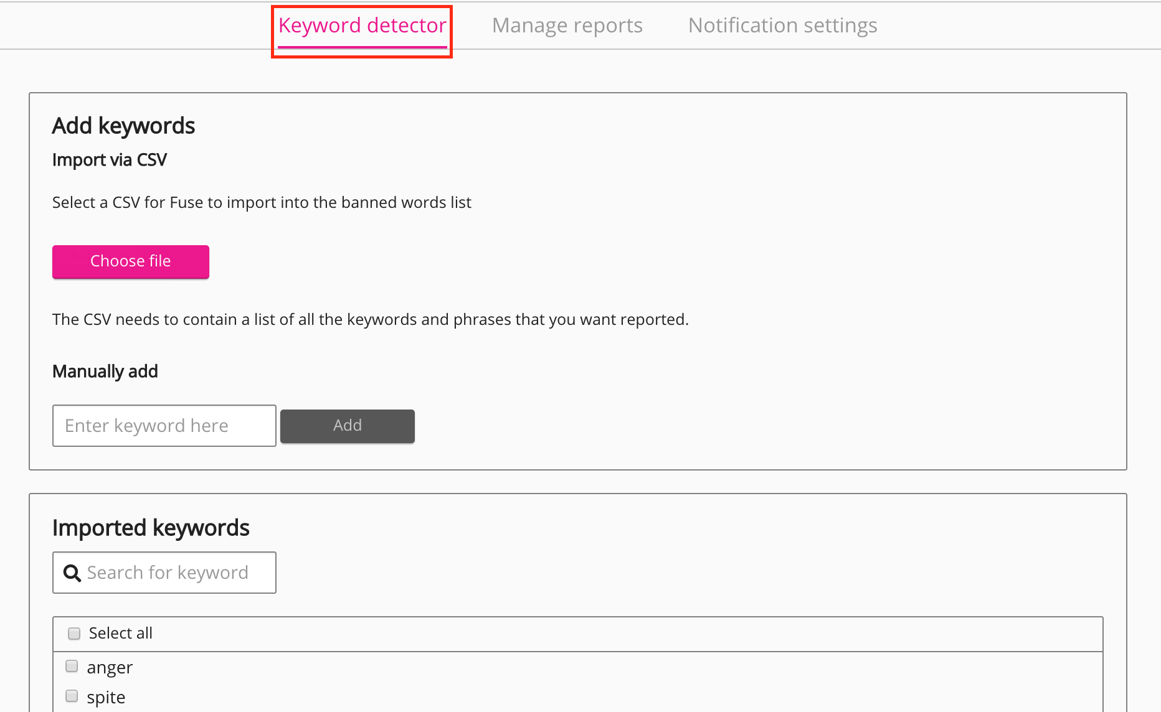Viewport: 1161px width, 712px height.
Task: Tick the Select all checkbox
Action: tap(74, 634)
